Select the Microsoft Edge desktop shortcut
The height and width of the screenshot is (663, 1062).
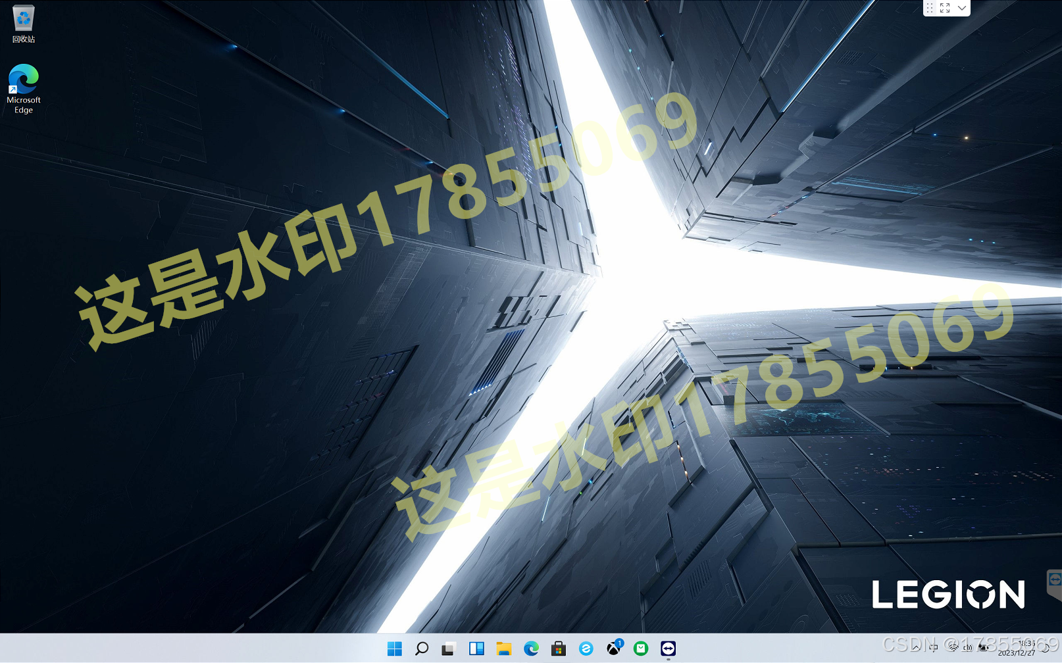coord(23,89)
